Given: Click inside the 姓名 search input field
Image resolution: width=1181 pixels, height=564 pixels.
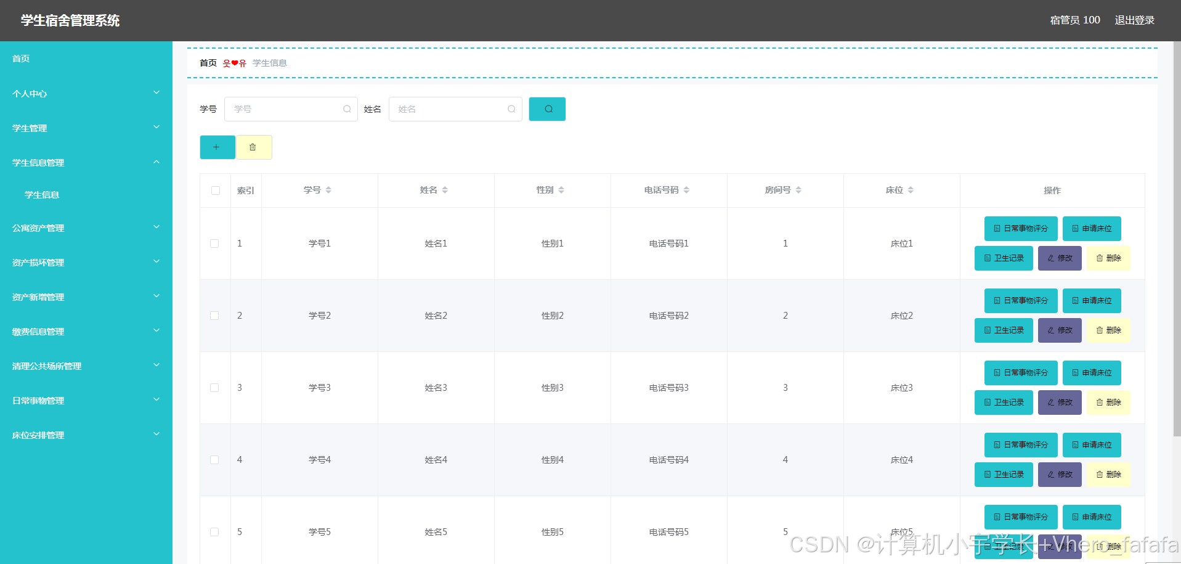Looking at the screenshot, I should [x=450, y=108].
